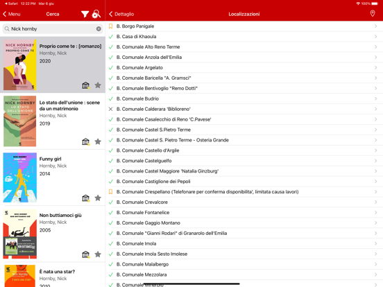Expand B. Comunale Budrio row chevron

375,98
